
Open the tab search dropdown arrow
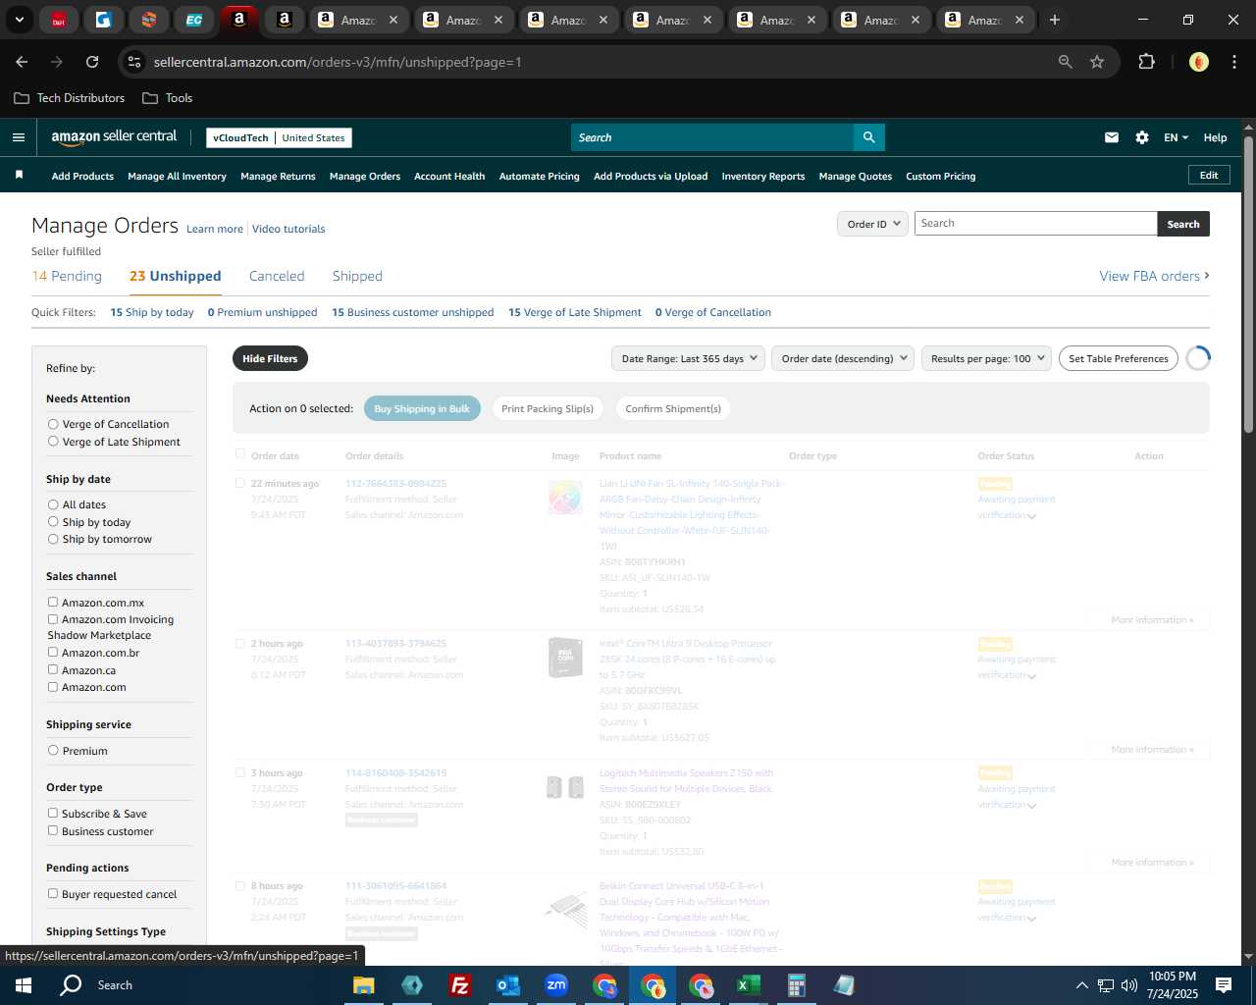coord(20,20)
